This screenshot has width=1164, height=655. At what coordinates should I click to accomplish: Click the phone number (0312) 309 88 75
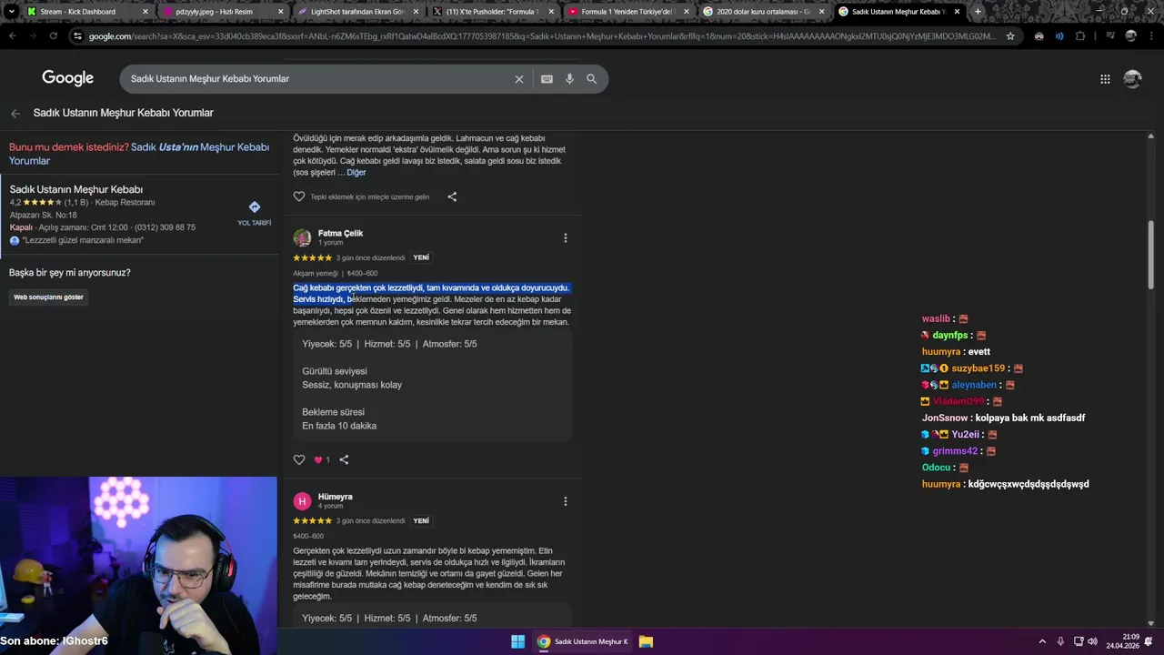point(165,227)
